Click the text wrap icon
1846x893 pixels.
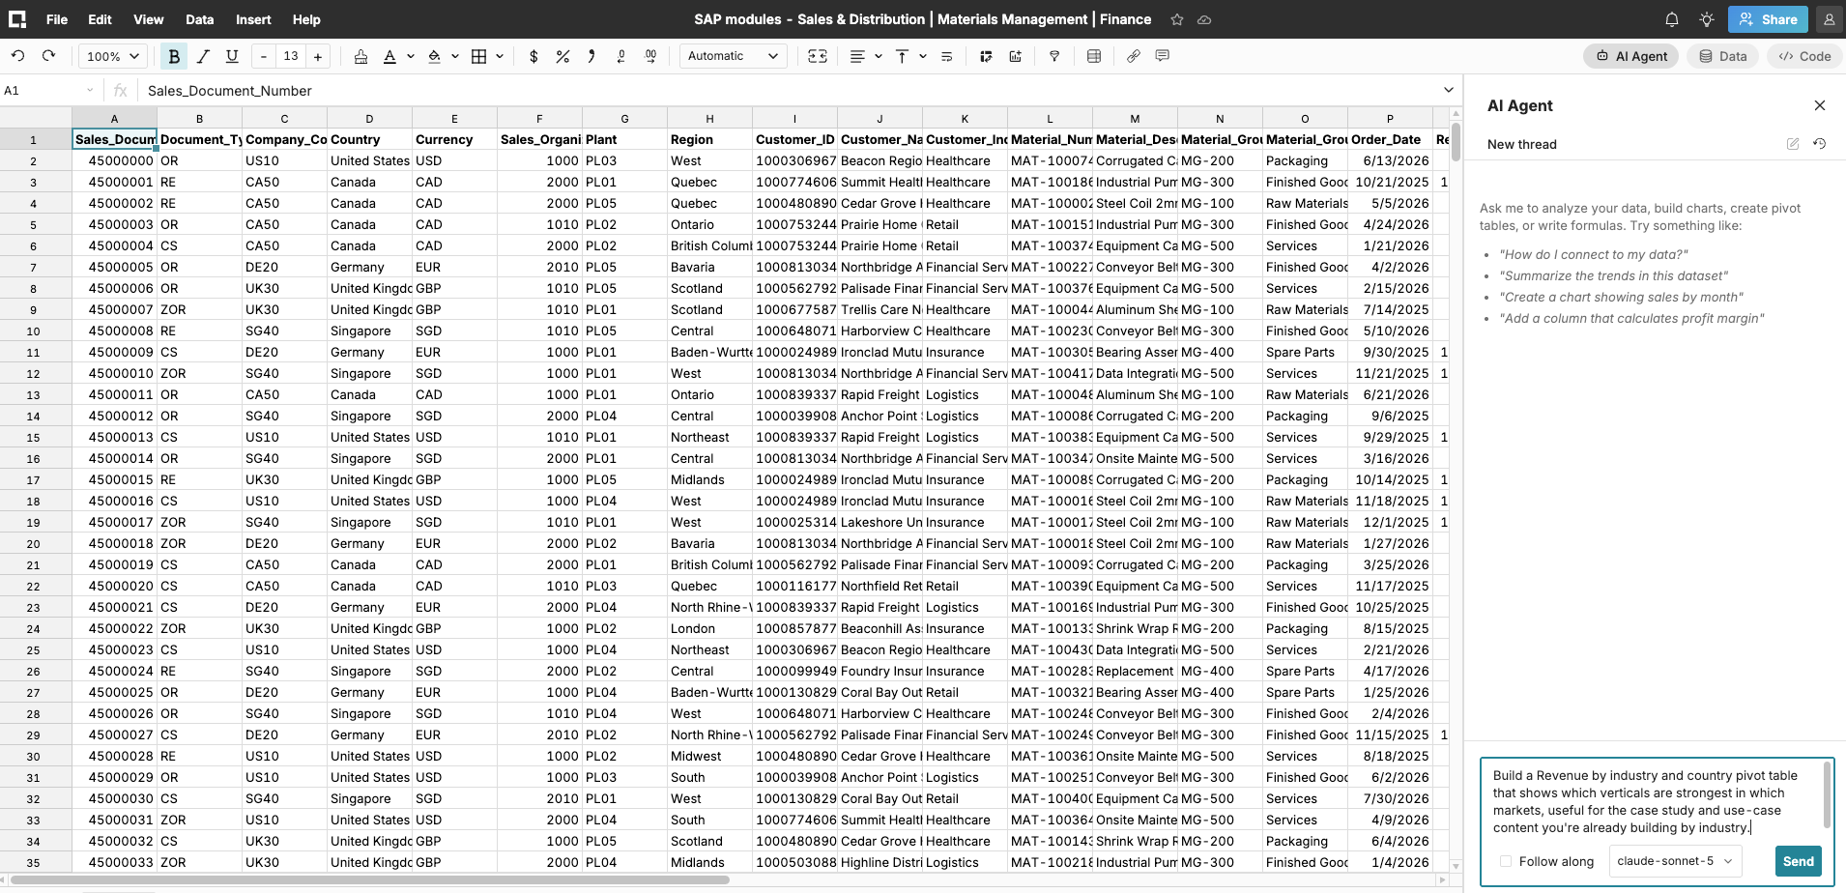(946, 56)
